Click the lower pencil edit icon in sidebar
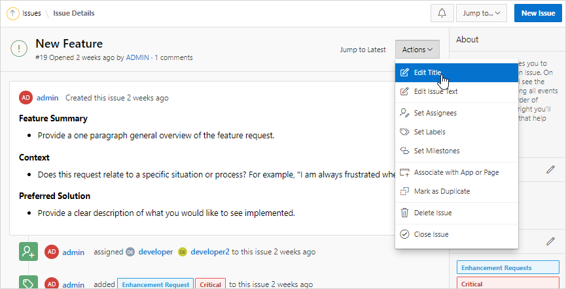Viewport: 566px width, 289px height. (x=550, y=241)
